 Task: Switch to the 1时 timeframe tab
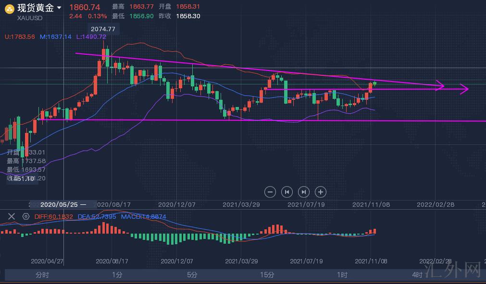[342, 275]
